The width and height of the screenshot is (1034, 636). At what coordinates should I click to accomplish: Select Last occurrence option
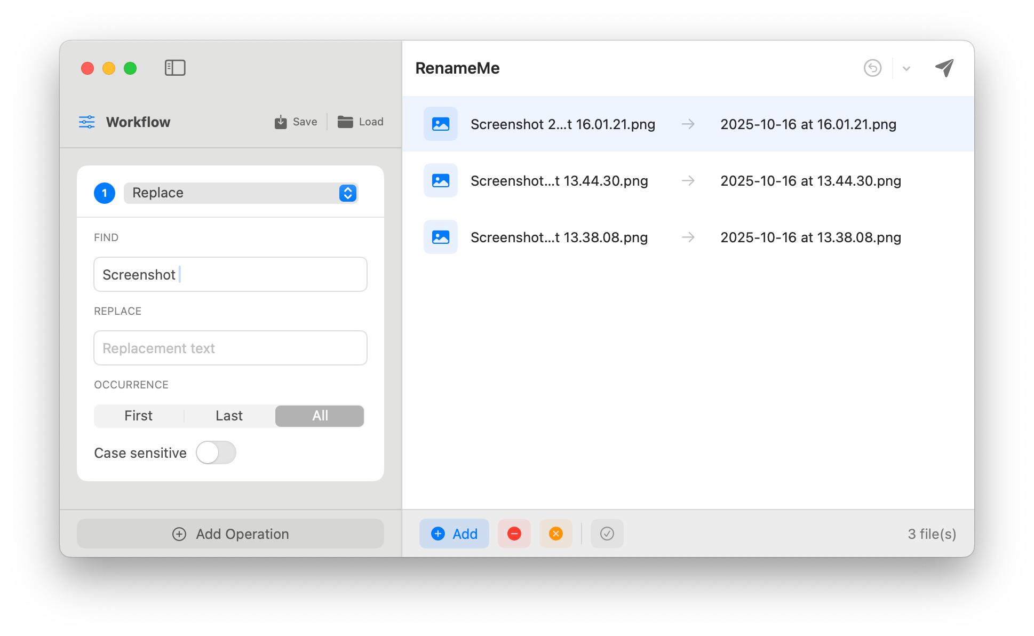[229, 416]
